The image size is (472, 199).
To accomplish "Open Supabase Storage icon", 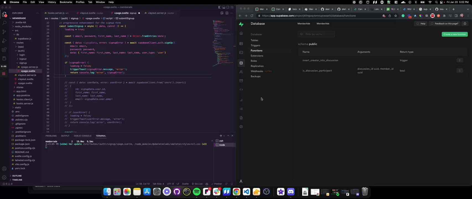I will (x=241, y=81).
